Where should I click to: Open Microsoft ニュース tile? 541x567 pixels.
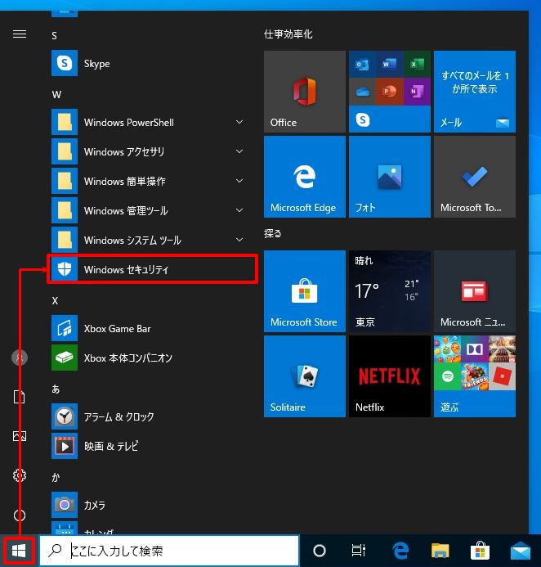475,291
